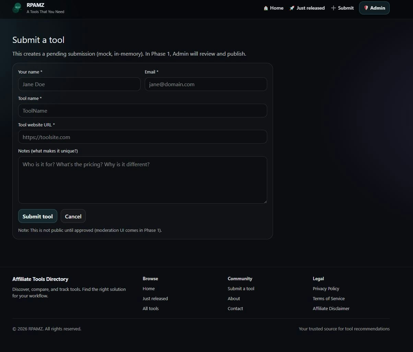Screen dimensions: 413x352
Task: Click the Your name * label
Action: click(30, 72)
